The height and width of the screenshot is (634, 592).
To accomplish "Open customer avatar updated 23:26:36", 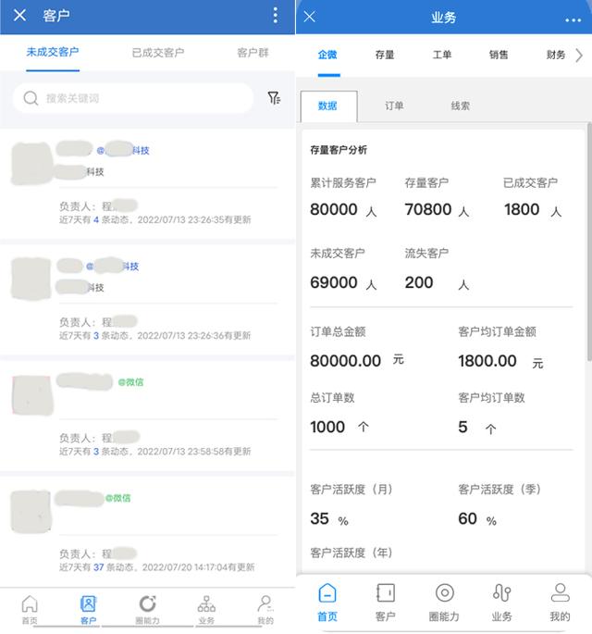I will (31, 279).
